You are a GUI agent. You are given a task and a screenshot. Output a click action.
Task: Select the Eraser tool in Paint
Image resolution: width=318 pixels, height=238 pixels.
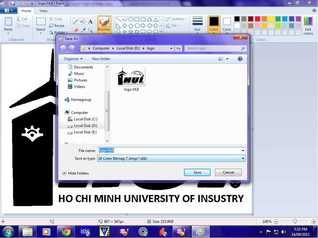click(x=76, y=30)
